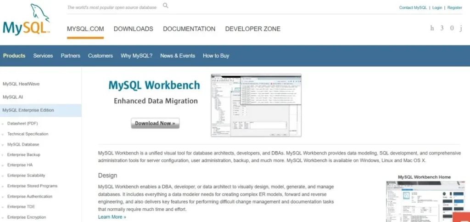470x222 pixels.
Task: Open MySQL HeatWave in the sidebar
Action: point(21,84)
